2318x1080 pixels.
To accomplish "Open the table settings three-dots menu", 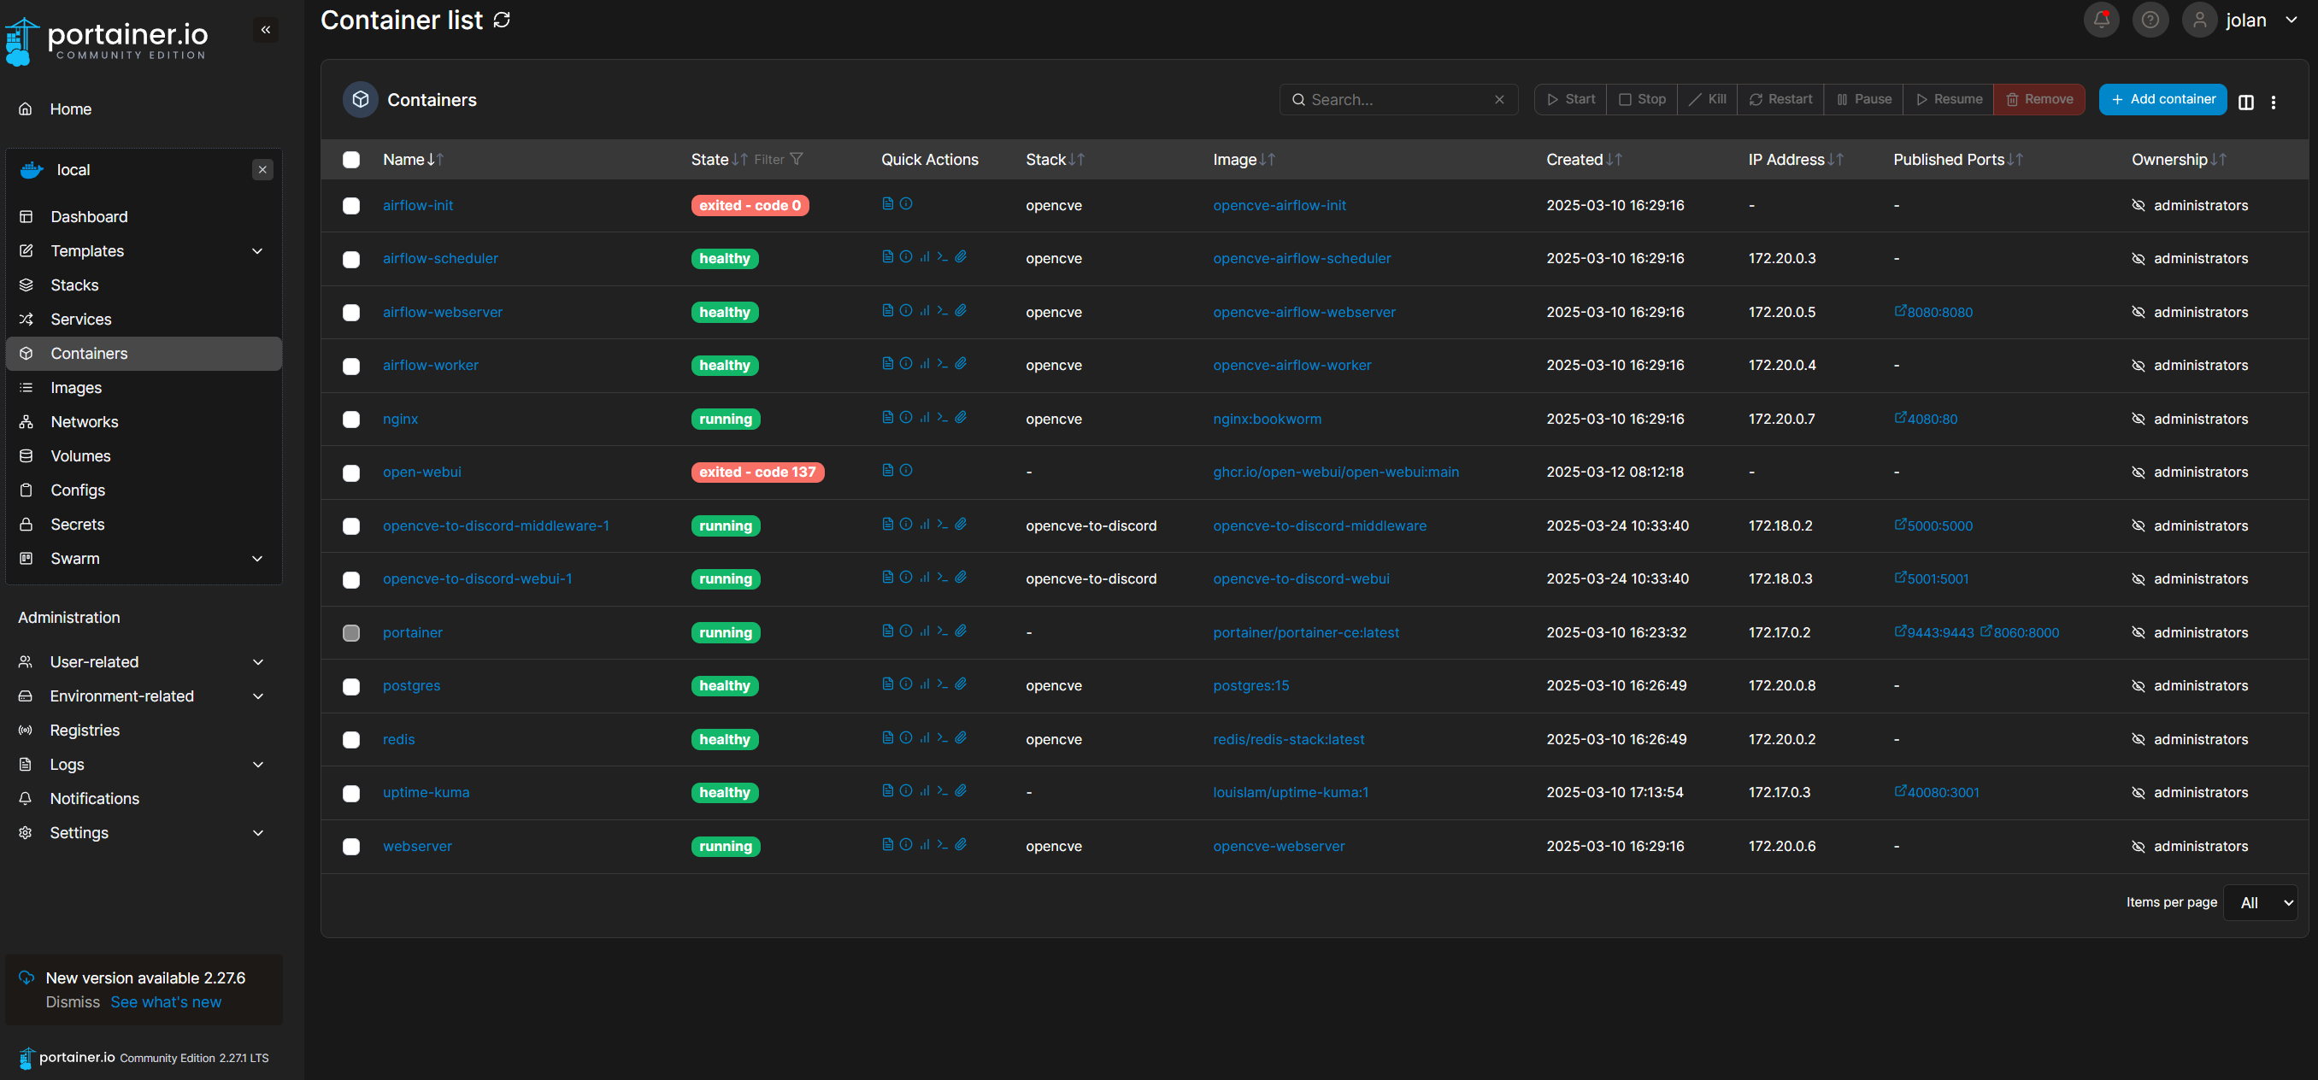I will 2273,102.
